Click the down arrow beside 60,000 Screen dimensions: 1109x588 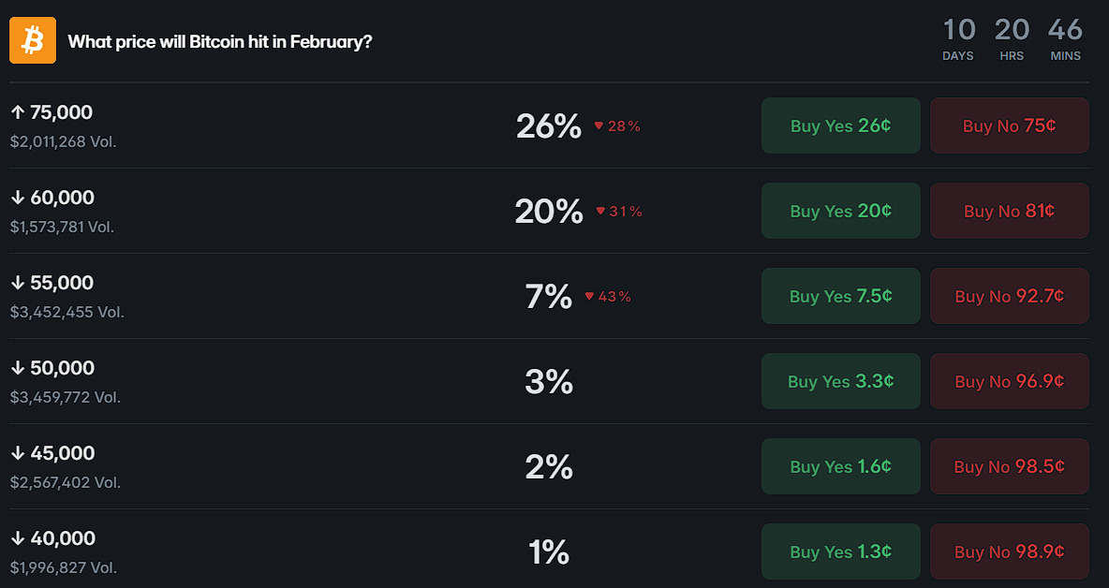coord(17,197)
